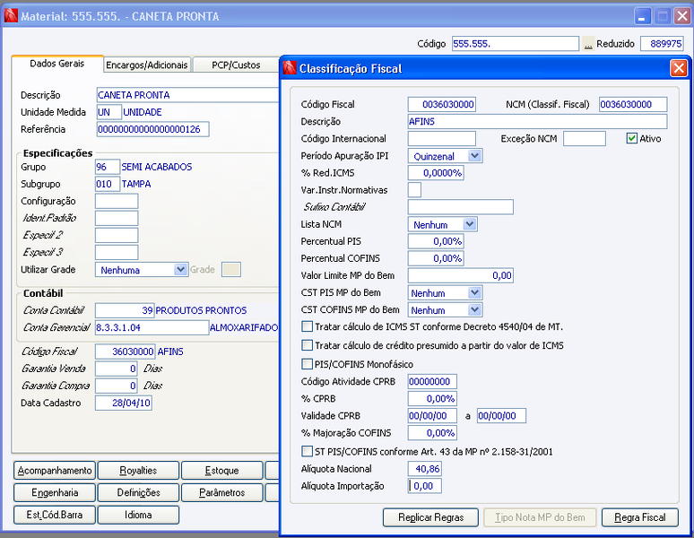Image resolution: width=694 pixels, height=538 pixels.
Task: Enable ICMS ST Decreto 4540/04 de MT option
Action: (307, 326)
